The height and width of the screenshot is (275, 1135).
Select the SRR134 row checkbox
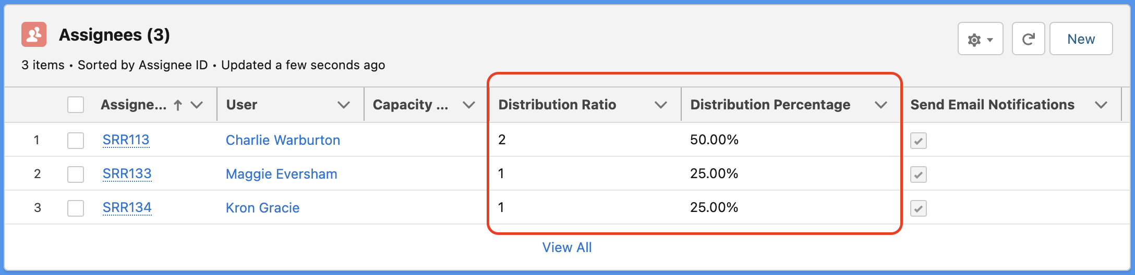[x=76, y=208]
